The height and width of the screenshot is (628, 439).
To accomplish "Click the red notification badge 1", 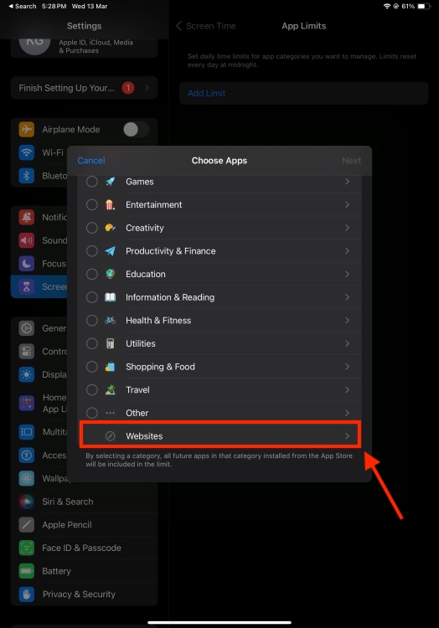I will [x=128, y=88].
